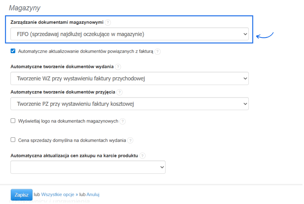Uncheck Automatyczne aktualizowanie dokumentów powiązanych z fakturą

(x=13, y=51)
